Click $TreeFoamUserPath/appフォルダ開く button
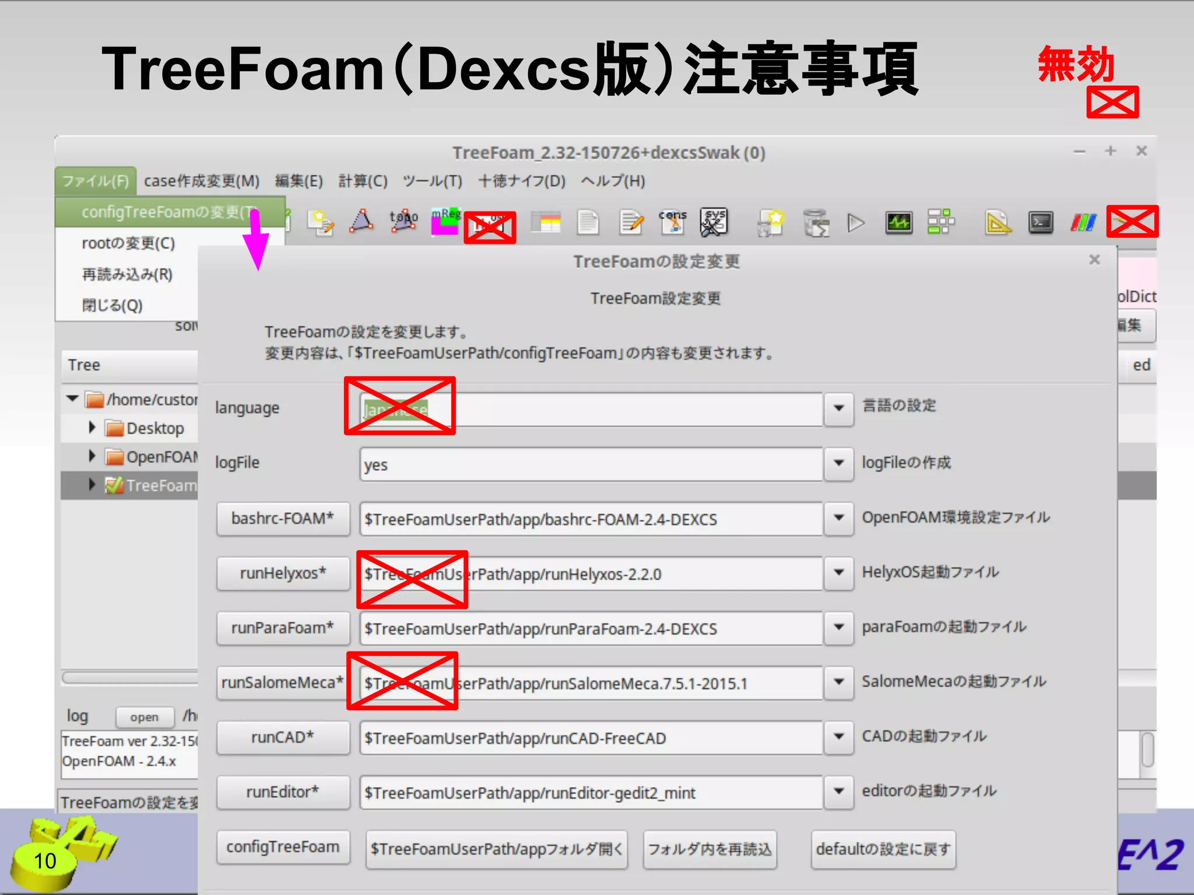The width and height of the screenshot is (1194, 895). click(x=497, y=849)
